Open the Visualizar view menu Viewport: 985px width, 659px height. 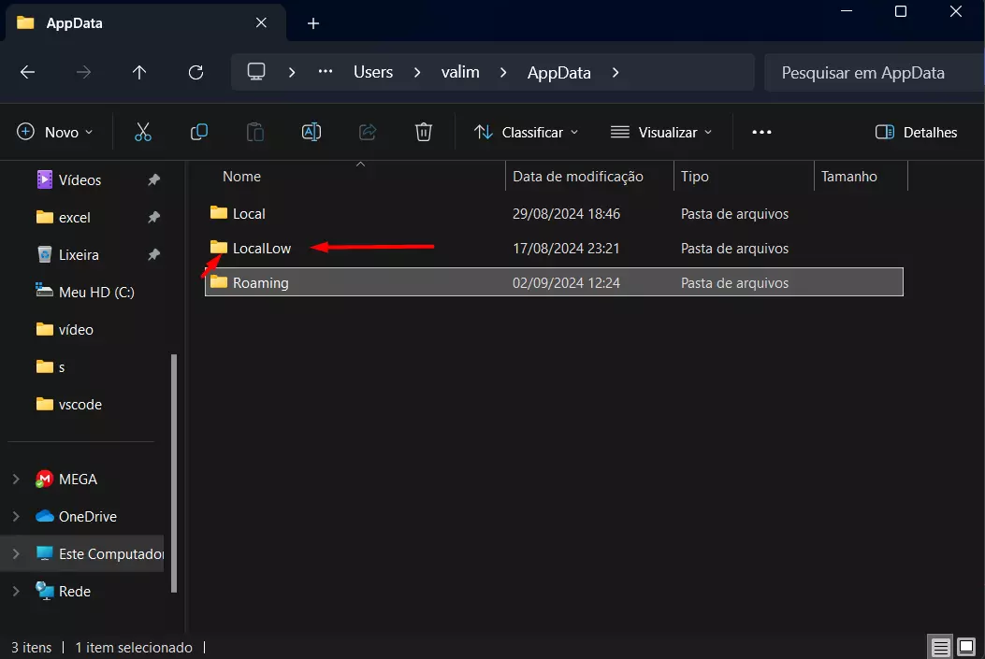pyautogui.click(x=661, y=132)
